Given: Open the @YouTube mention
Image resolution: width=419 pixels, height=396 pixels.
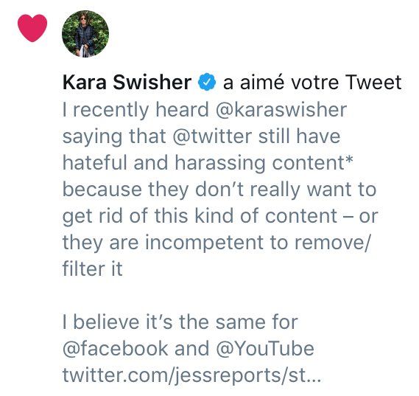Looking at the screenshot, I should click(x=264, y=349).
